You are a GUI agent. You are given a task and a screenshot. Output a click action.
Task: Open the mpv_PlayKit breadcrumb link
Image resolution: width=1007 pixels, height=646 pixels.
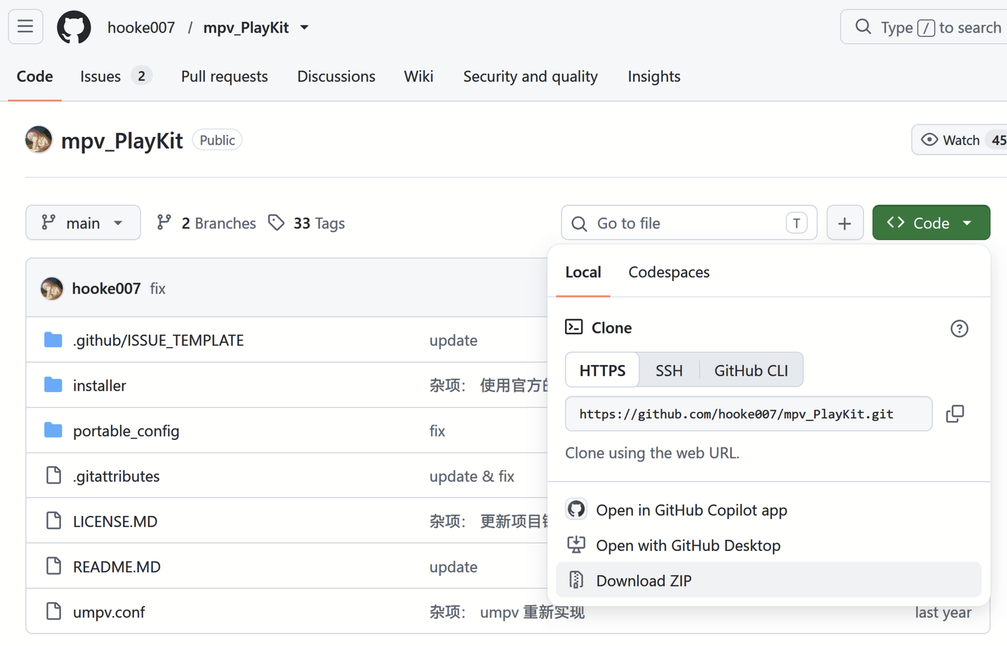pyautogui.click(x=246, y=27)
